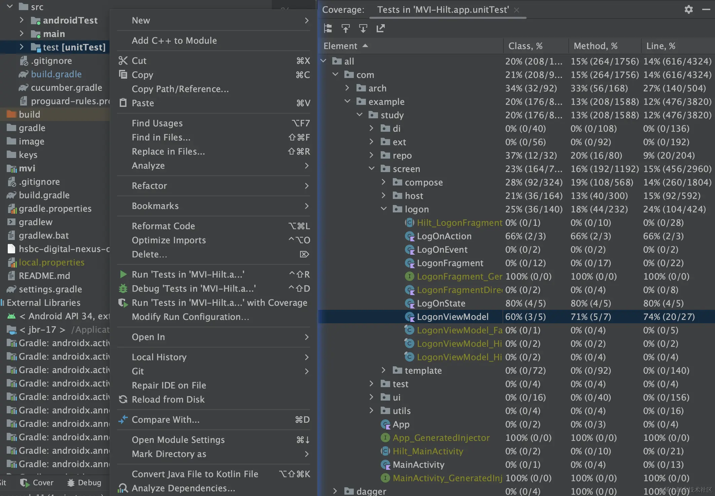Expand the dagger package node
The width and height of the screenshot is (715, 496).
[x=335, y=491]
